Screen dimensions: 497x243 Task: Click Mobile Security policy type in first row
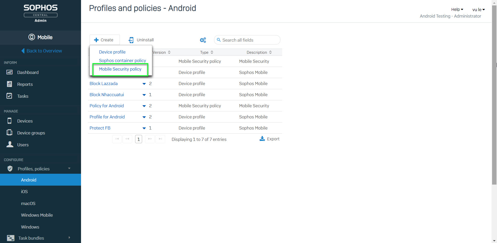click(x=200, y=61)
